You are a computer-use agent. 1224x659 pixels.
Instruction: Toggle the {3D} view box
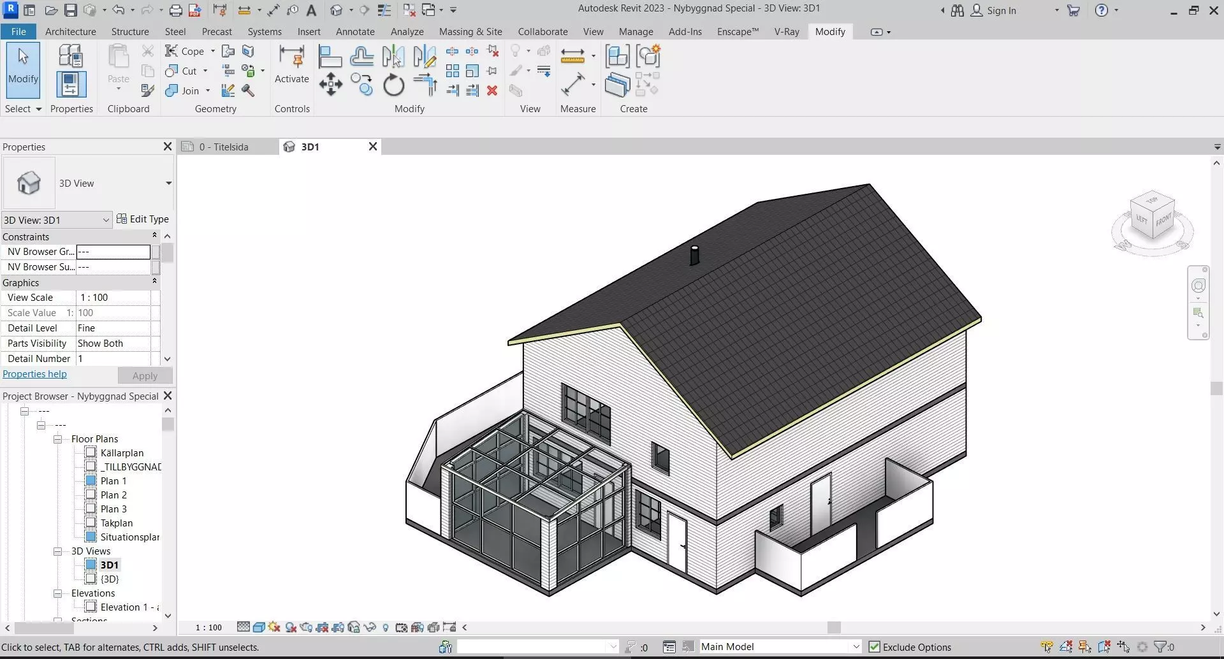click(91, 579)
